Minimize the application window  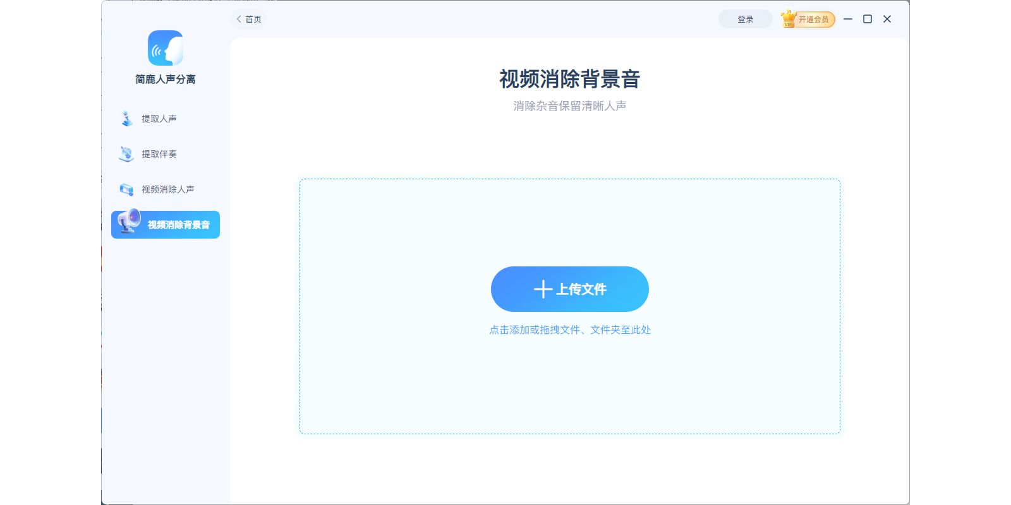[848, 19]
